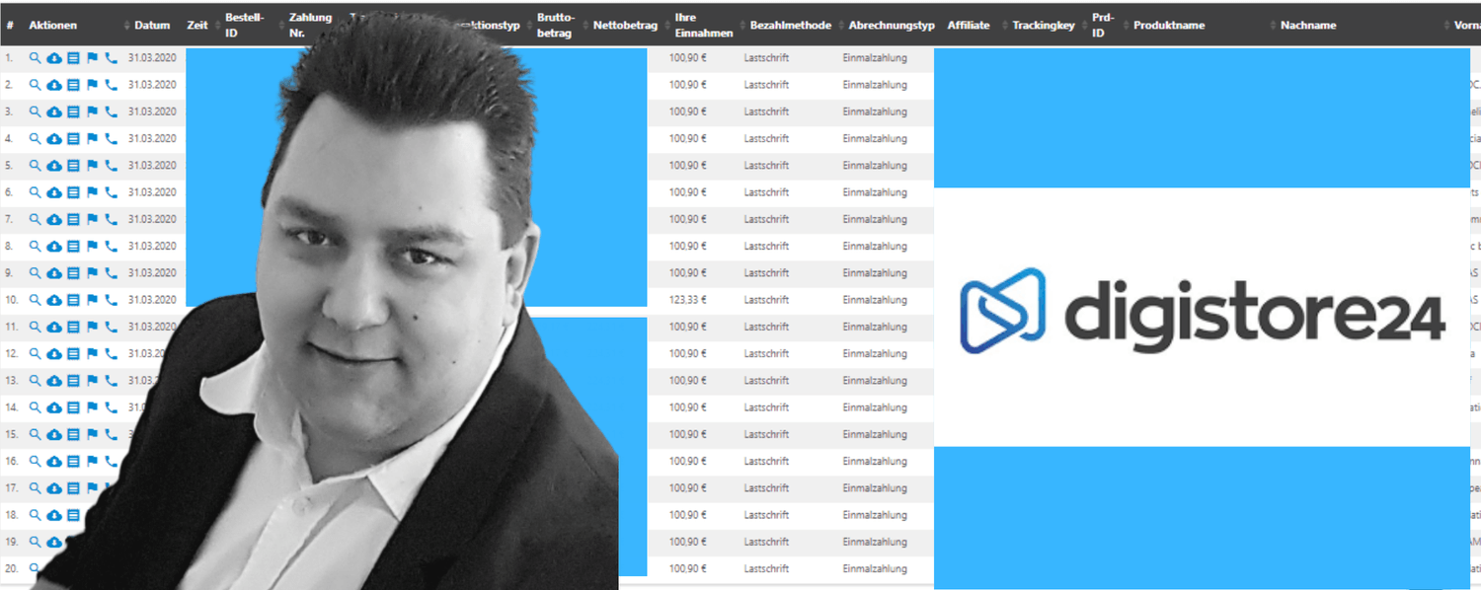Click the Nachname column header
Image resolution: width=1481 pixels, height=590 pixels.
1307,26
